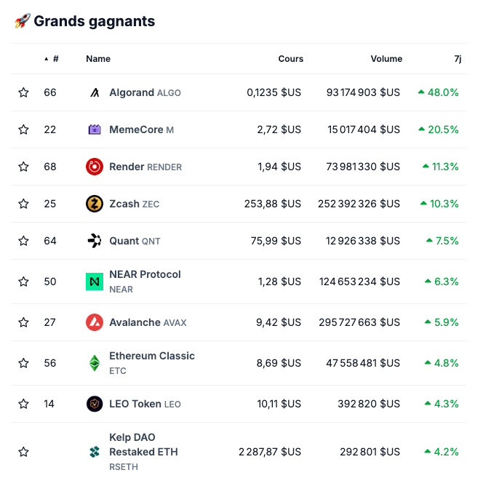Viewport: 483px width, 478px height.
Task: Add LEO Token to watchlist star
Action: tap(23, 404)
